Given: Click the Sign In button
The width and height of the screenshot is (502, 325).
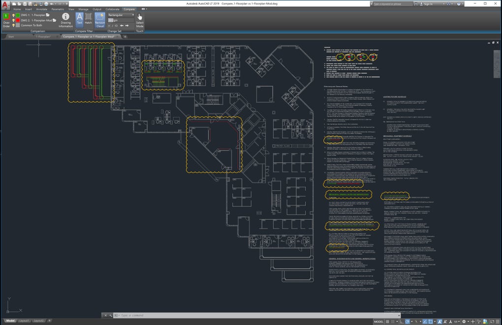Looking at the screenshot, I should click(x=428, y=3).
